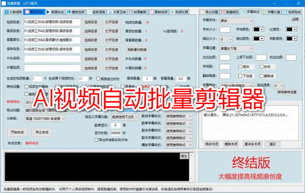The width and height of the screenshot is (305, 193).
Task: Click the 生成的视频数量 field
Action: (x=37, y=79)
